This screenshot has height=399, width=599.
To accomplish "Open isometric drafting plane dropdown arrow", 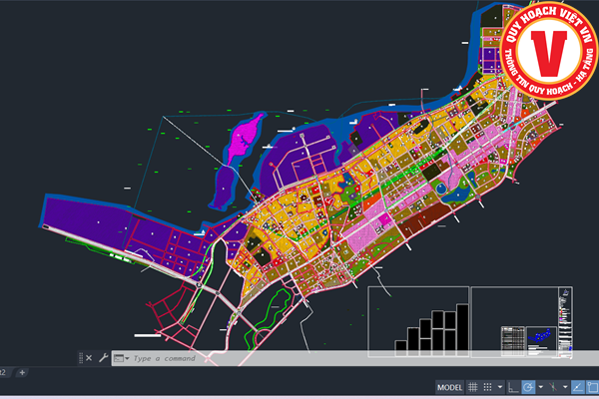I will (565, 387).
